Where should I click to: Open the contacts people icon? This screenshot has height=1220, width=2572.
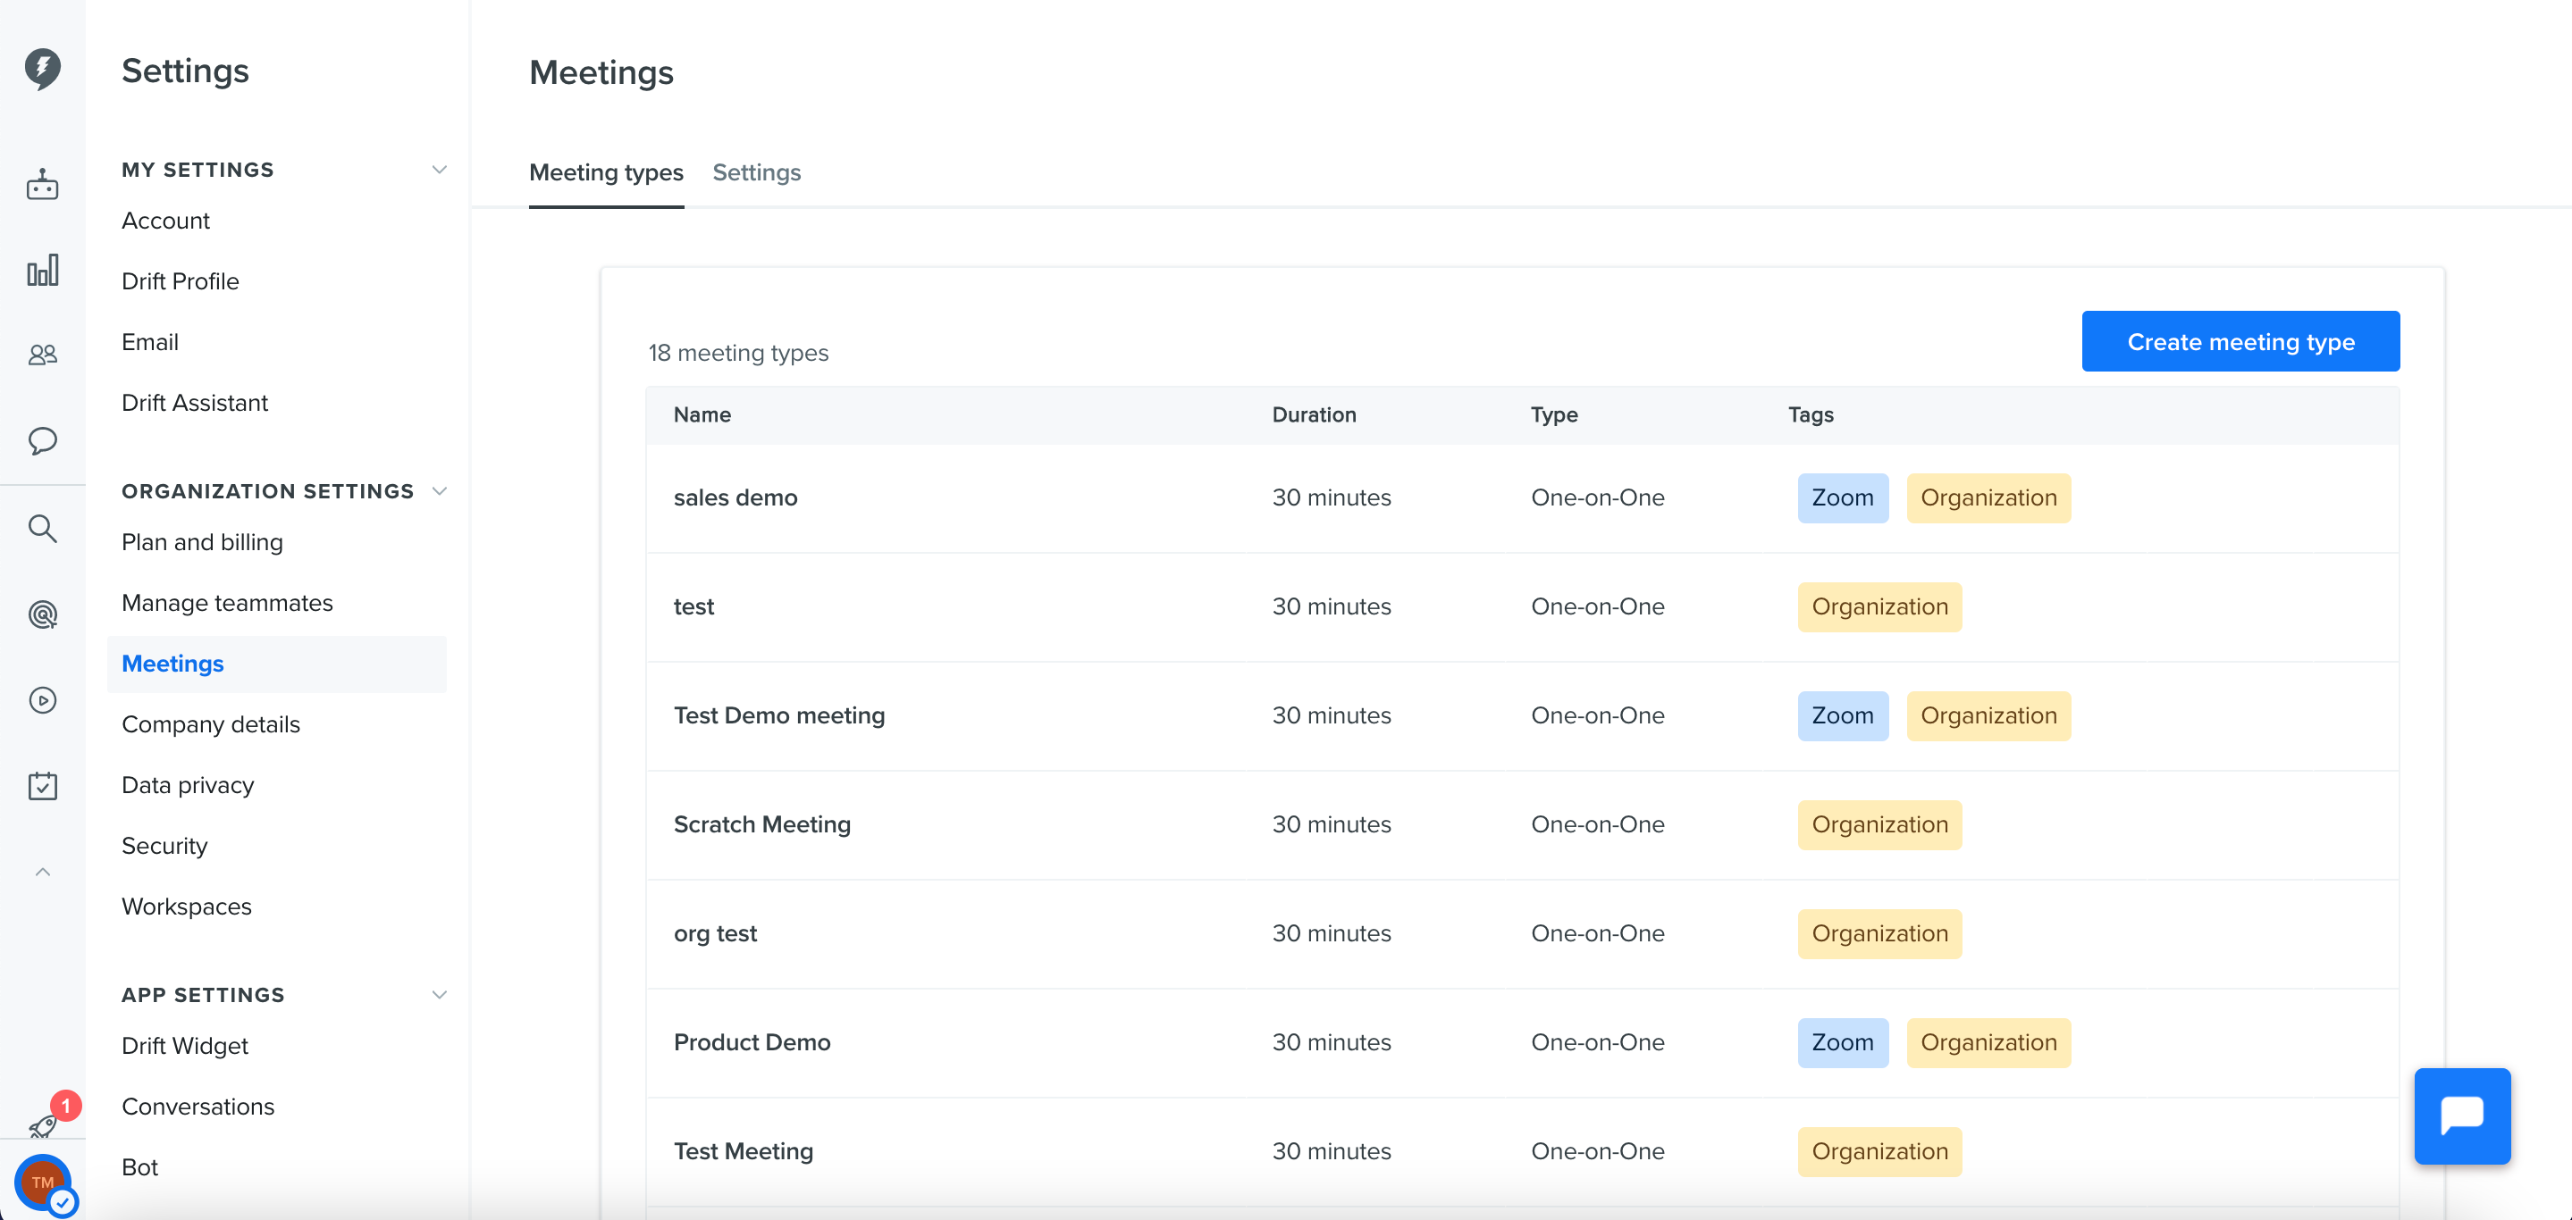click(x=42, y=355)
